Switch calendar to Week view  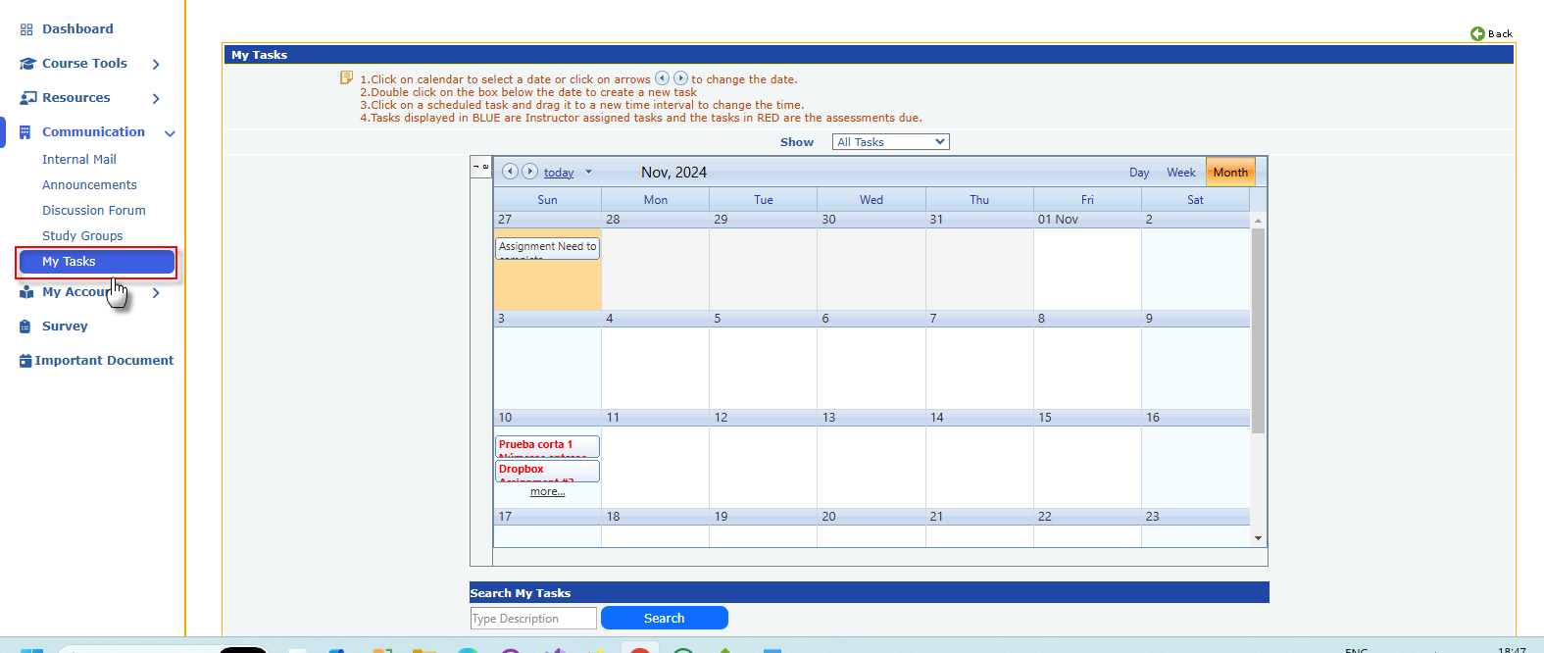pyautogui.click(x=1180, y=173)
